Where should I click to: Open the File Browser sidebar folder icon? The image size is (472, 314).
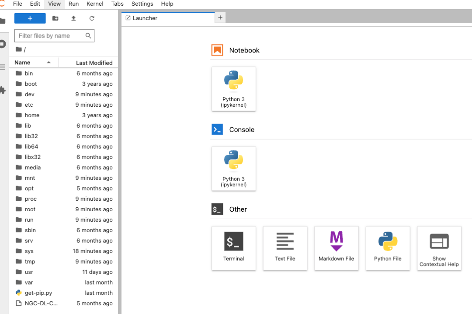[x=3, y=21]
